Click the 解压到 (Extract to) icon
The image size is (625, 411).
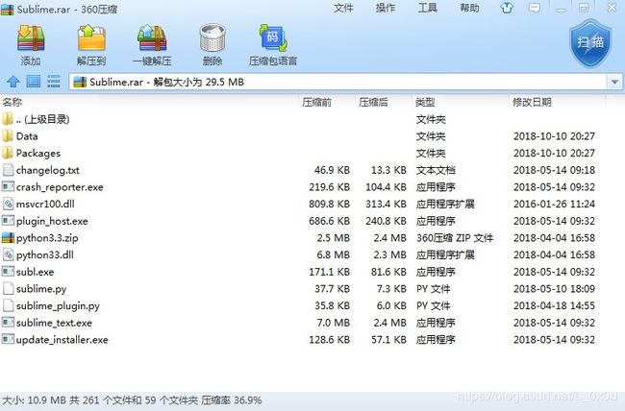tap(91, 37)
